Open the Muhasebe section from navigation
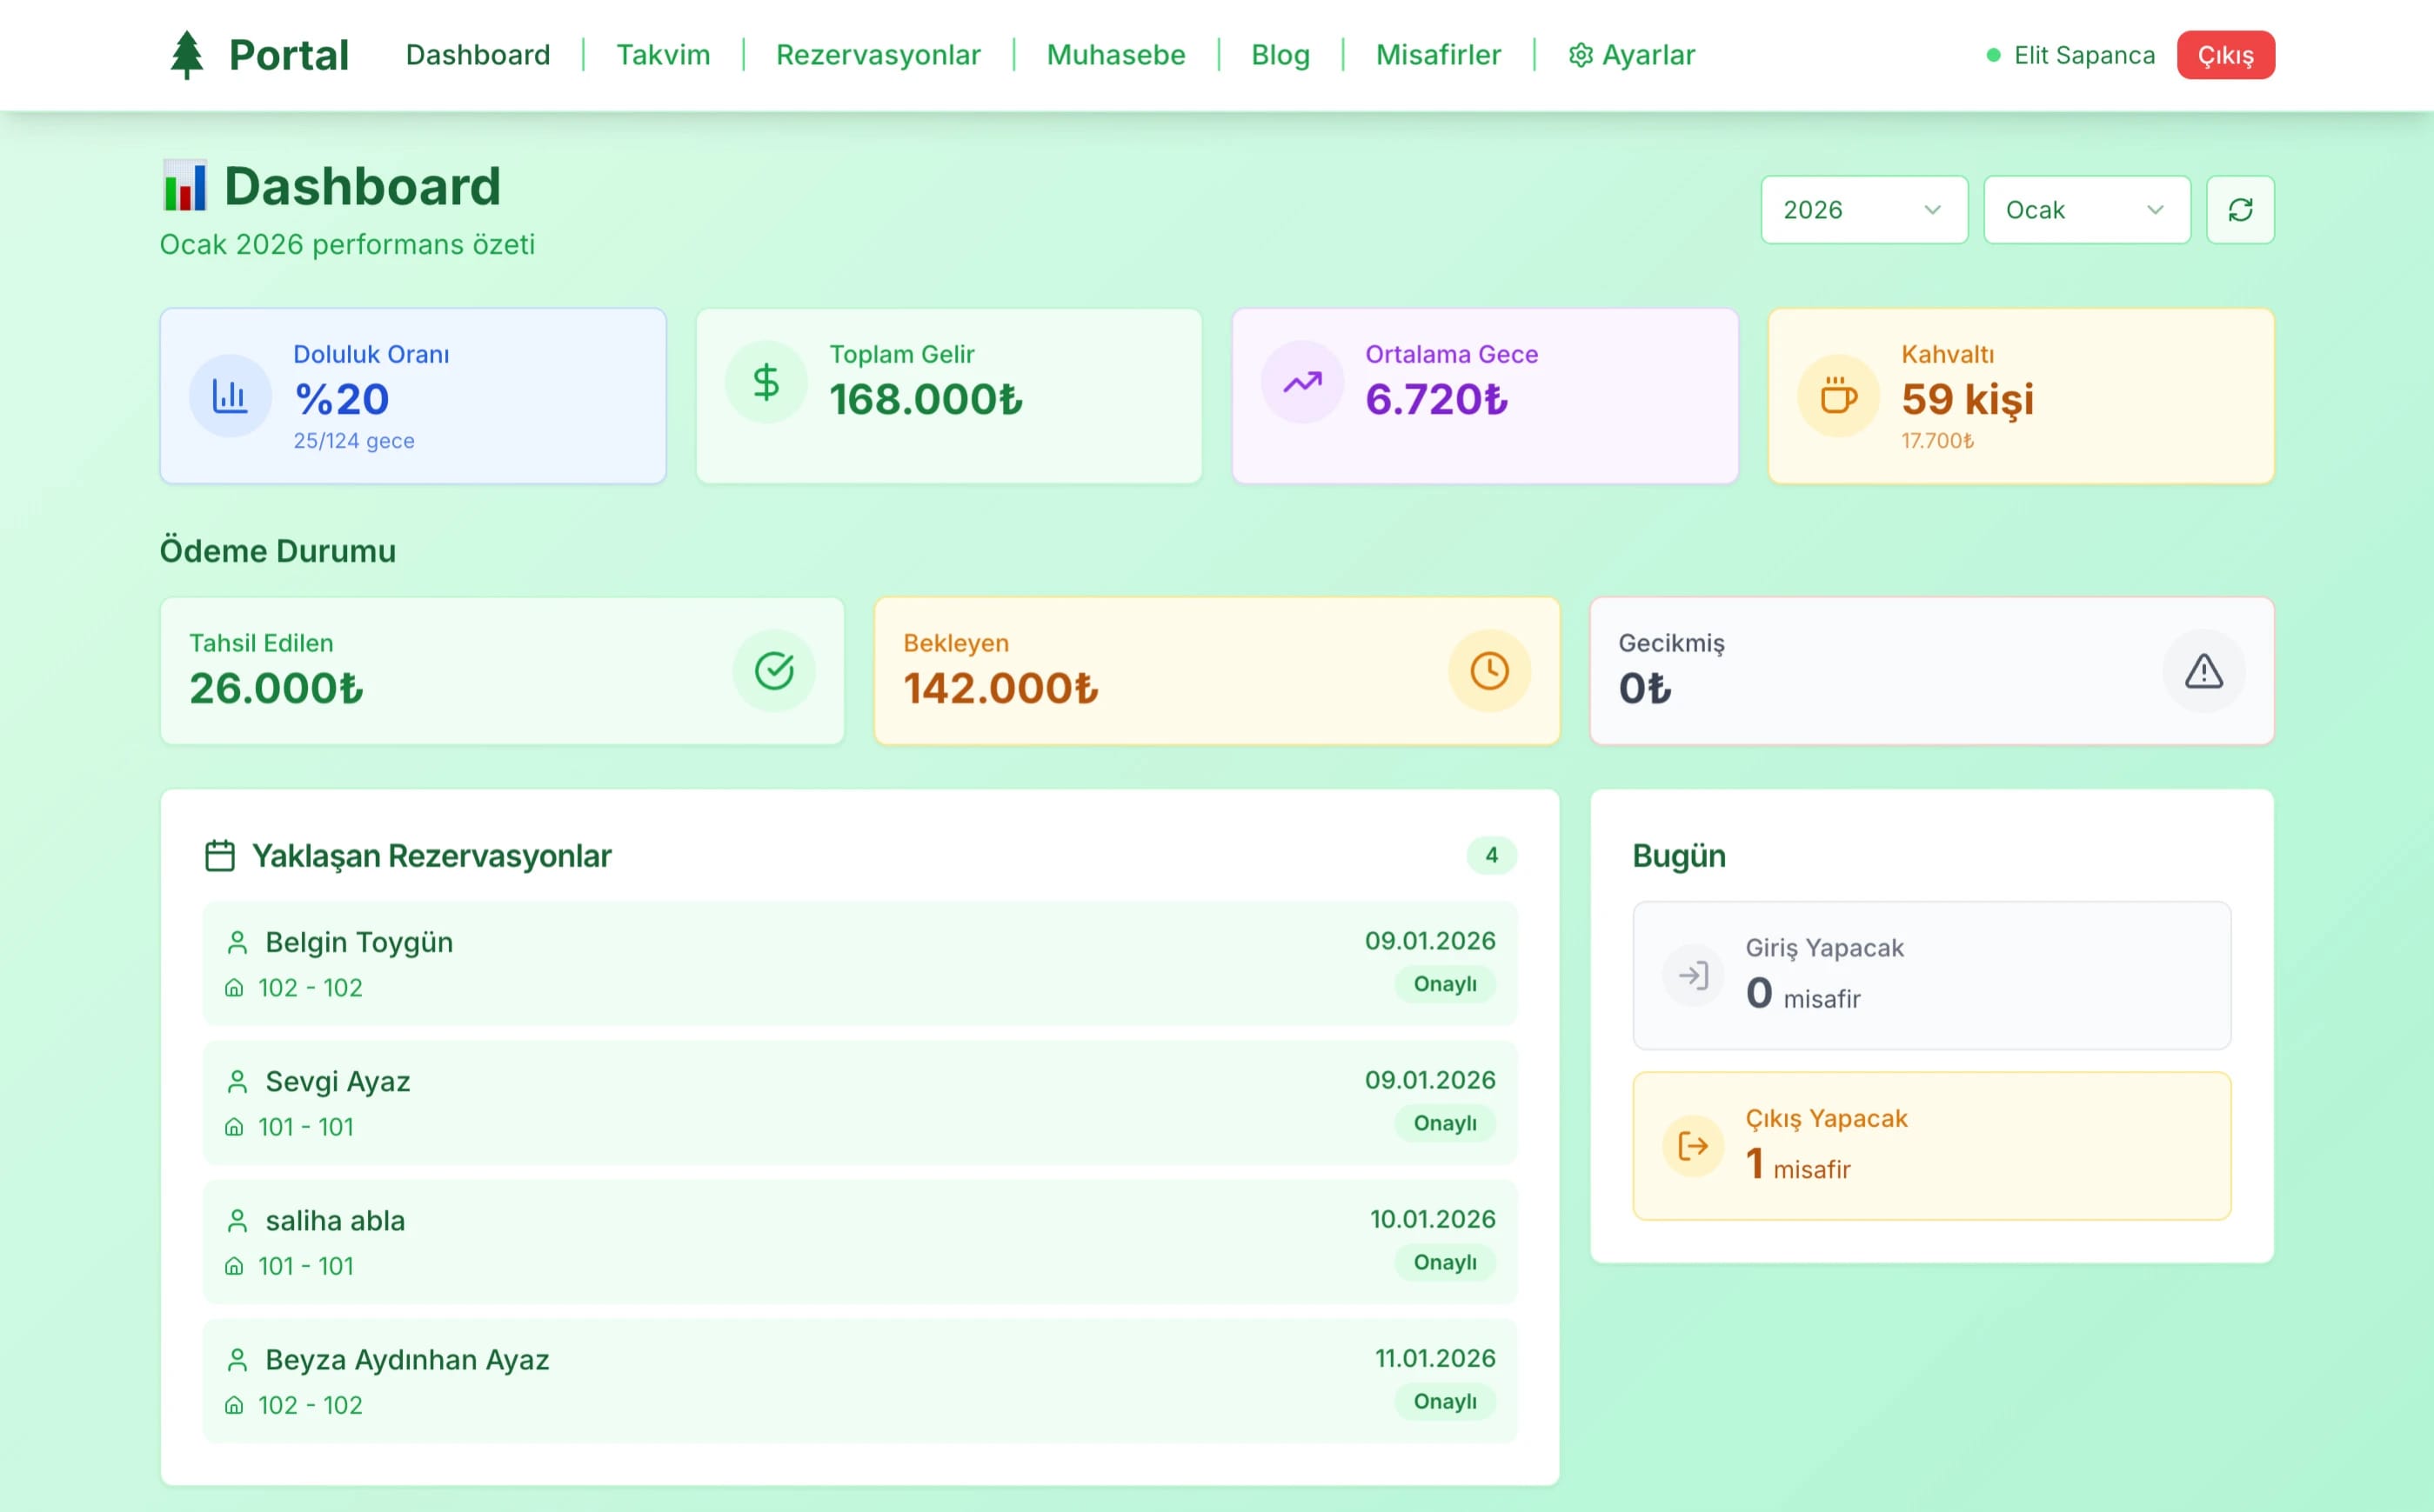2434x1512 pixels. coord(1115,55)
